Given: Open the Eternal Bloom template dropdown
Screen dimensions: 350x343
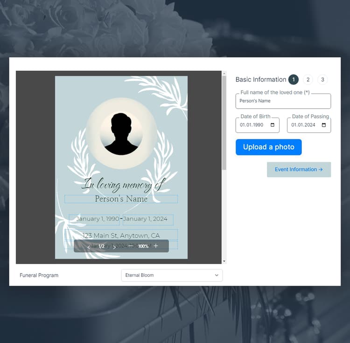Looking at the screenshot, I should click(172, 275).
